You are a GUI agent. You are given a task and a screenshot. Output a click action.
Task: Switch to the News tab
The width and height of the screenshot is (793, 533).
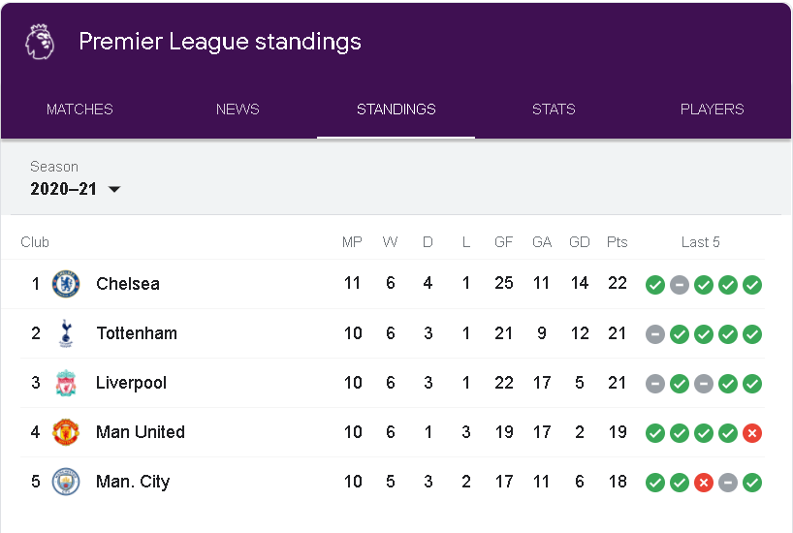[238, 110]
